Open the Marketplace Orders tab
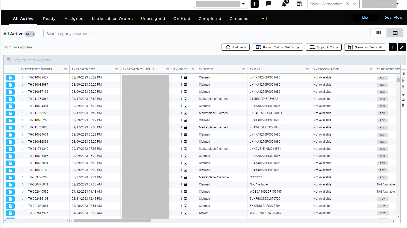 click(112, 19)
